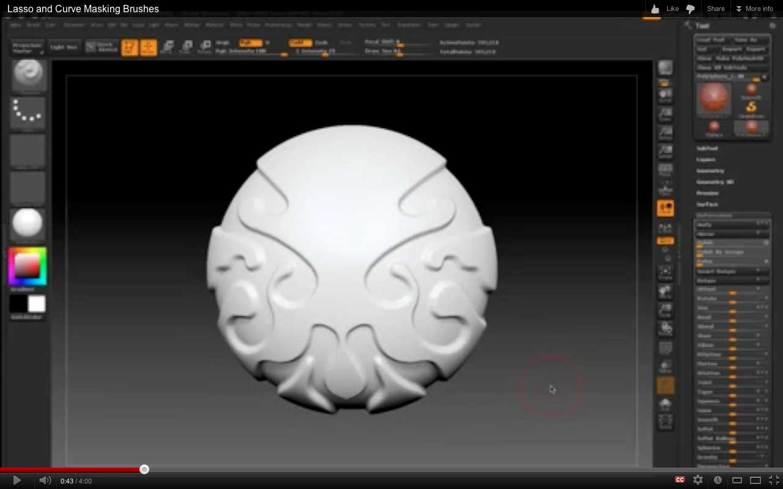Expand the Layers sub-palette
The image size is (783, 489).
point(706,160)
